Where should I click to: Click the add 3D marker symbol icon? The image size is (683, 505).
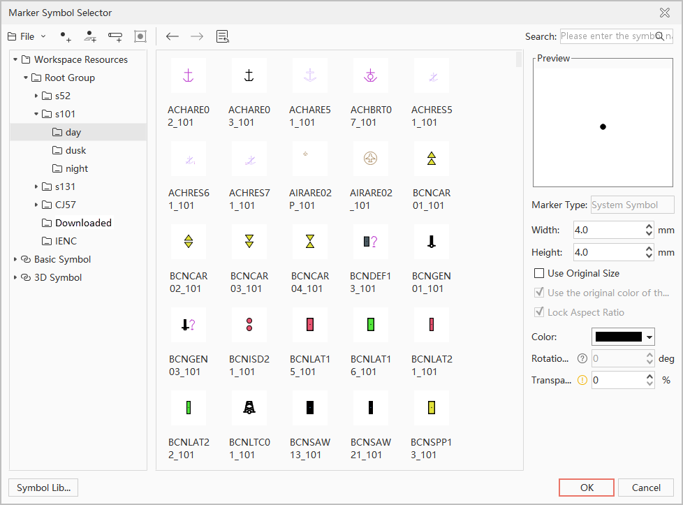click(x=90, y=36)
